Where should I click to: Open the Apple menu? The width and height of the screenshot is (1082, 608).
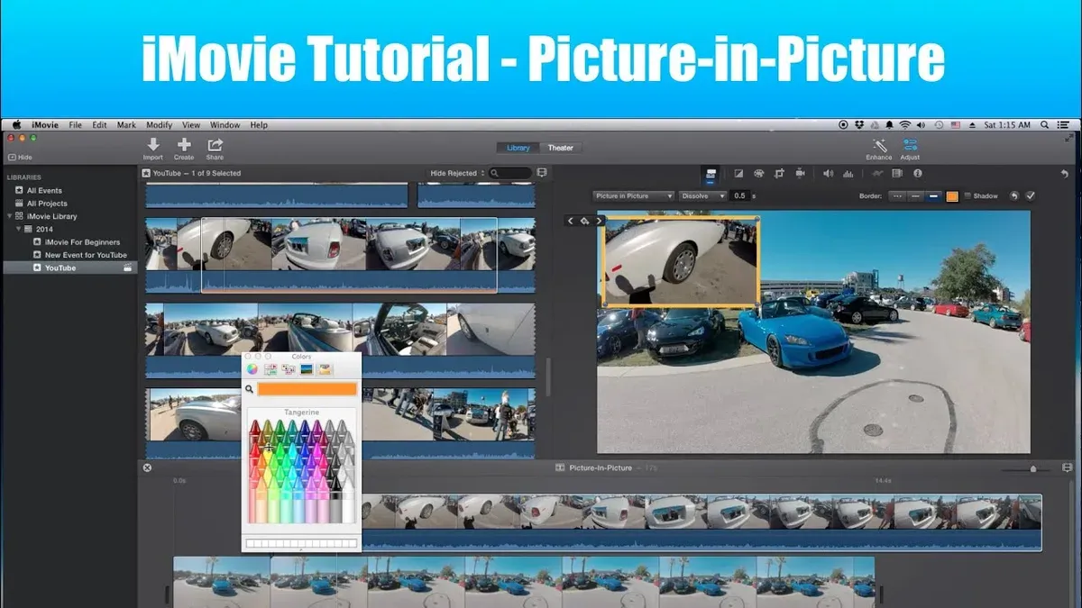pos(16,125)
